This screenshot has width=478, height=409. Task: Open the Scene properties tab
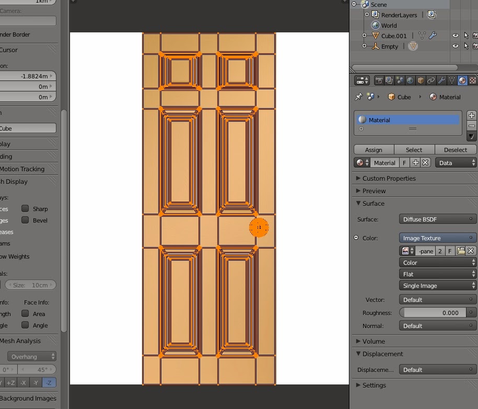[400, 80]
